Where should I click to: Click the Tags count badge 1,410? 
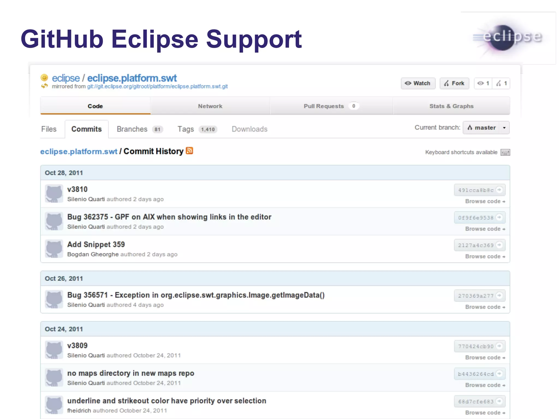coord(208,129)
